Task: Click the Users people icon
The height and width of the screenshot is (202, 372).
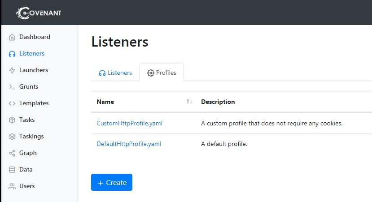Action: [12, 186]
